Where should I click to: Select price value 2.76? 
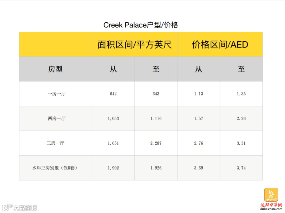point(198,143)
